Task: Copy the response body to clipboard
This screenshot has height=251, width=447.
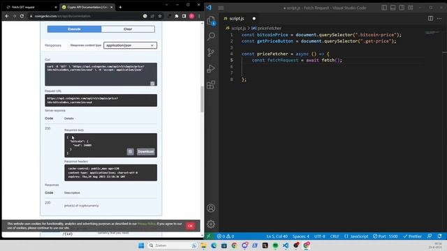Action: (x=130, y=152)
